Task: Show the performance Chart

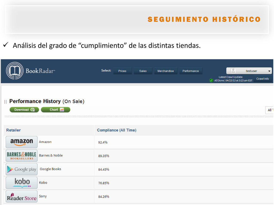Action: [56, 110]
